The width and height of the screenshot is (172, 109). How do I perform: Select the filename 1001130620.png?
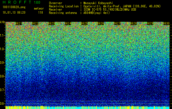14,7
